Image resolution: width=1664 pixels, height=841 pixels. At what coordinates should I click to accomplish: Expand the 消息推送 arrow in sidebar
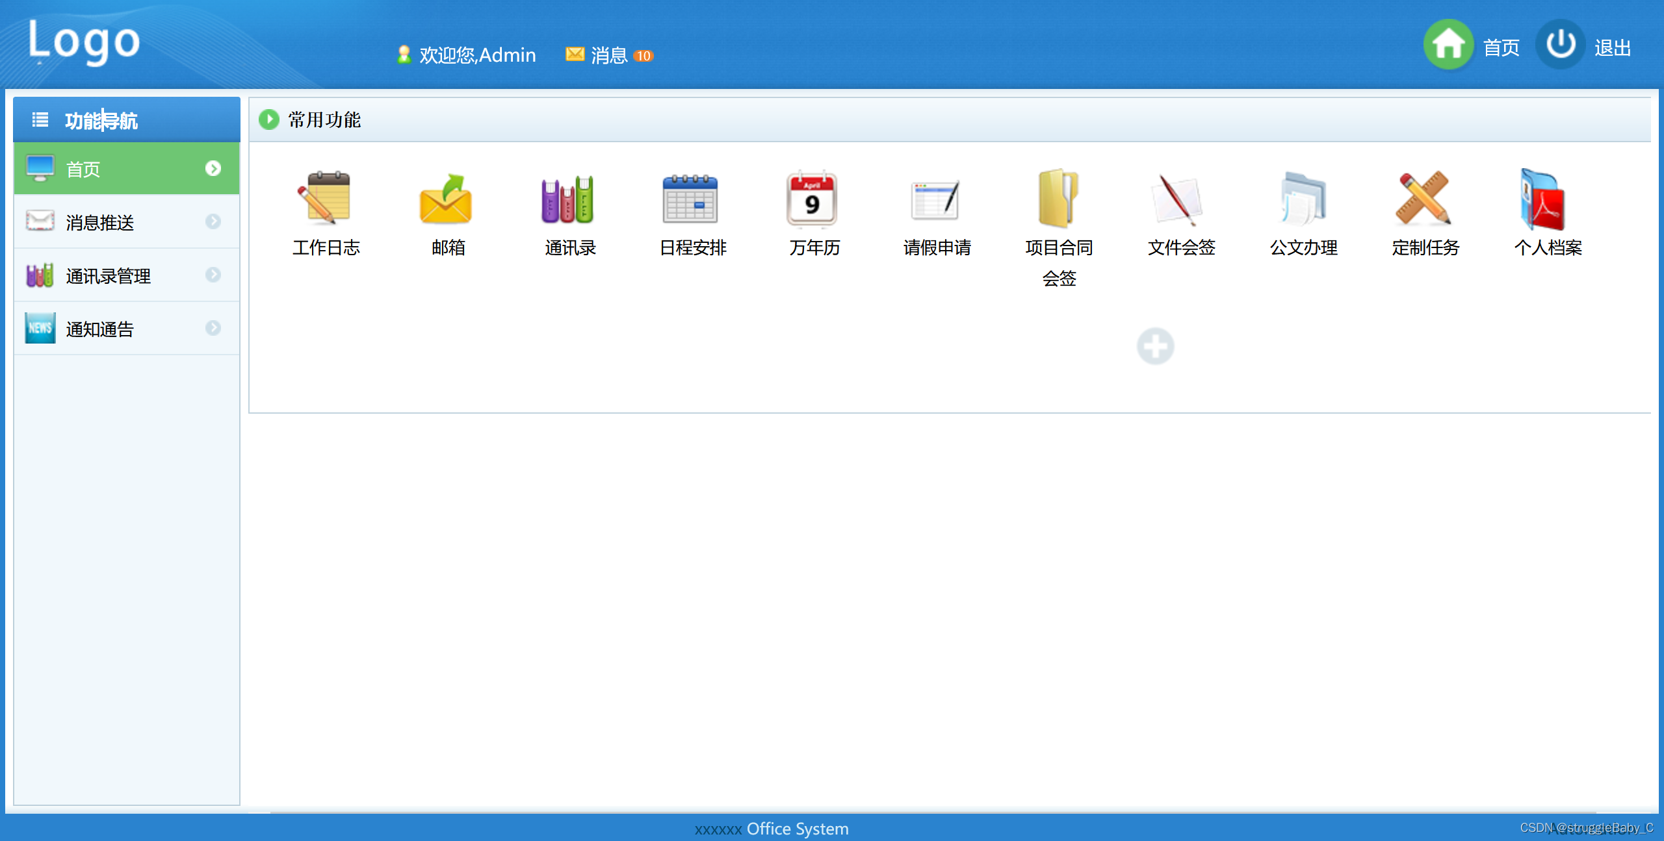click(x=213, y=222)
